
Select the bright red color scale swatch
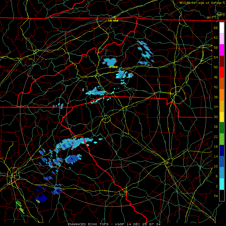point(222,72)
